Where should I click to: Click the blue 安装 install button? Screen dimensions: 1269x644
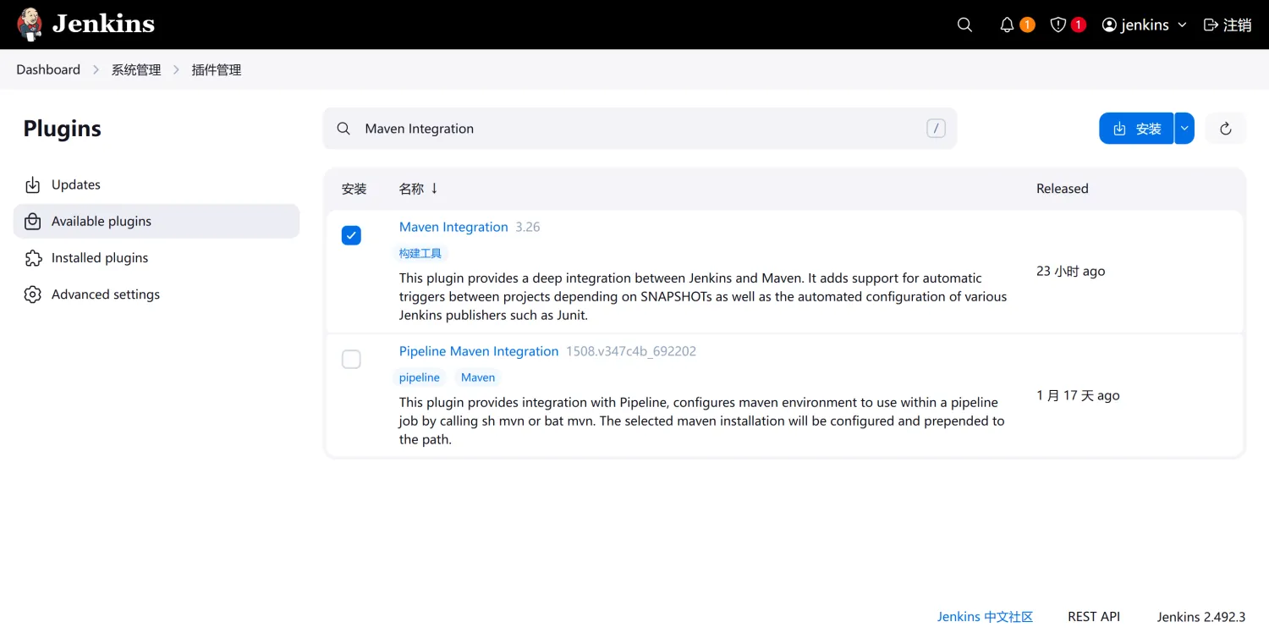point(1136,129)
